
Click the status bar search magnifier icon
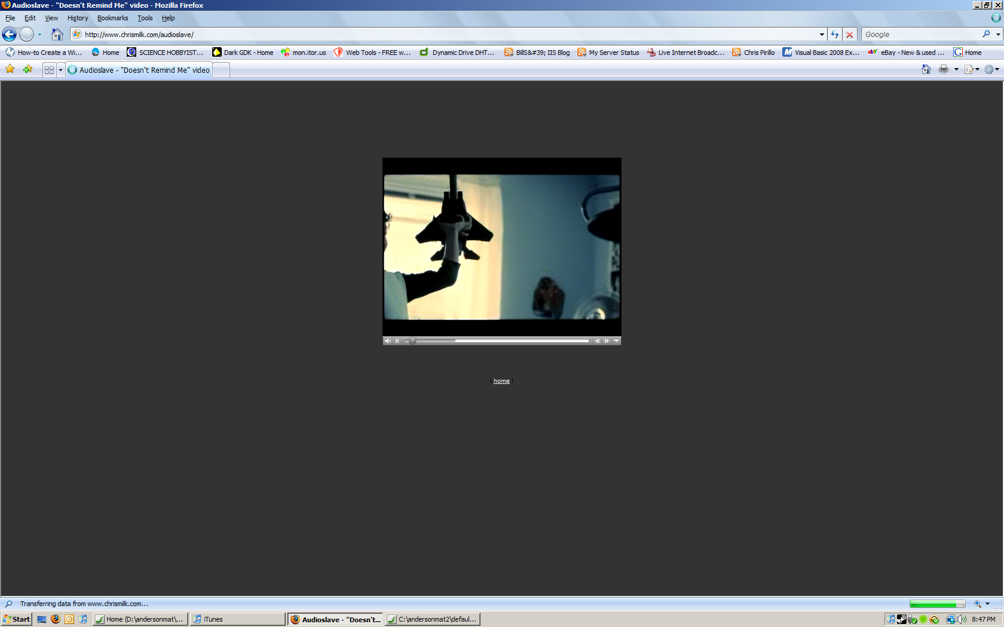8,604
